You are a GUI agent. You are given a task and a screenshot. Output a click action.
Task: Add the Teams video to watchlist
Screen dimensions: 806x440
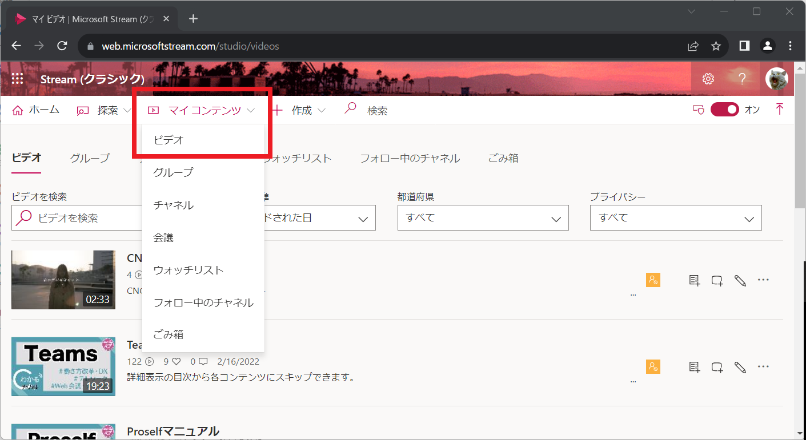695,367
